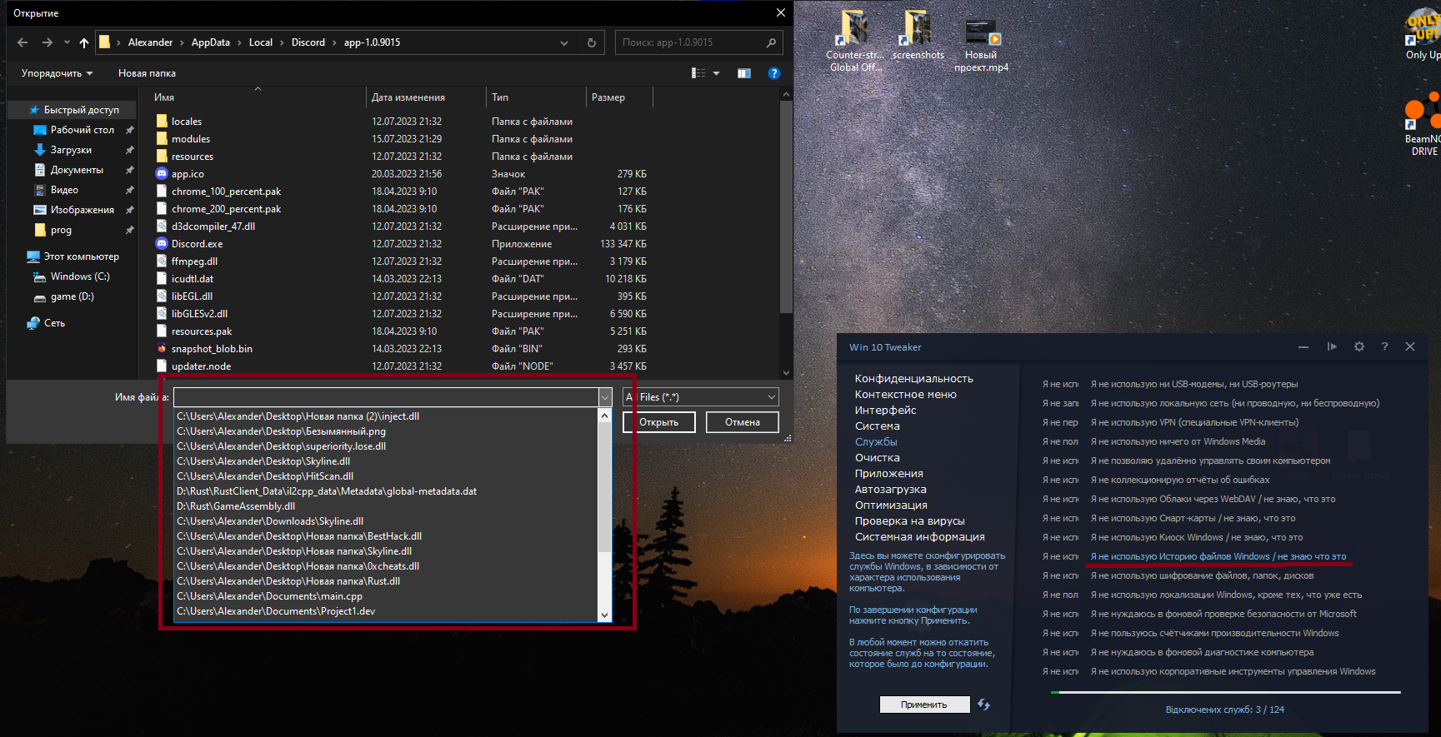Expand the address bar previous locations chevron

coord(564,42)
